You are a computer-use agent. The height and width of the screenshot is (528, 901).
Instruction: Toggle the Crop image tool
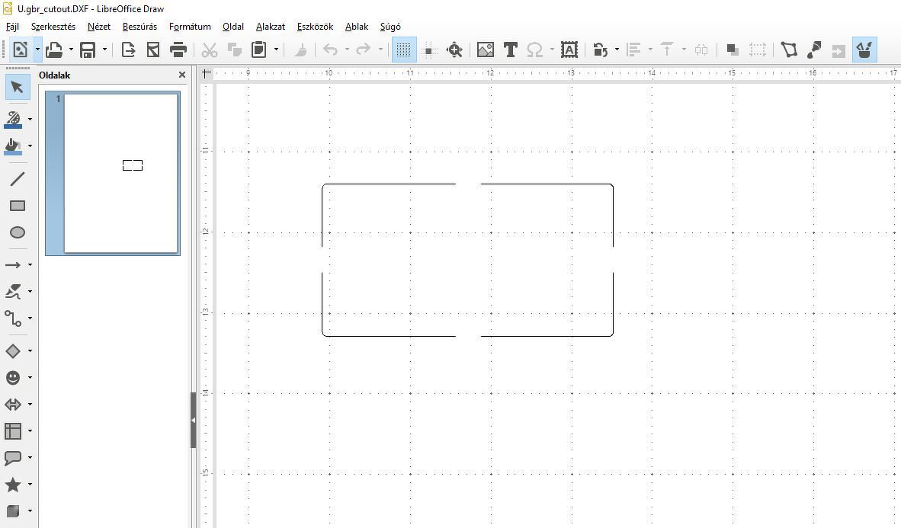pyautogui.click(x=758, y=50)
